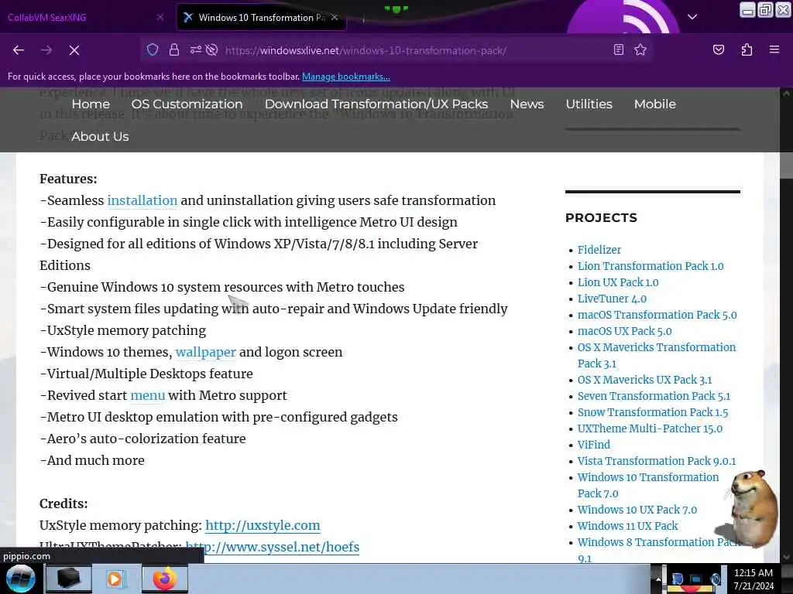Open the ViFind project link
The image size is (793, 594).
594,445
